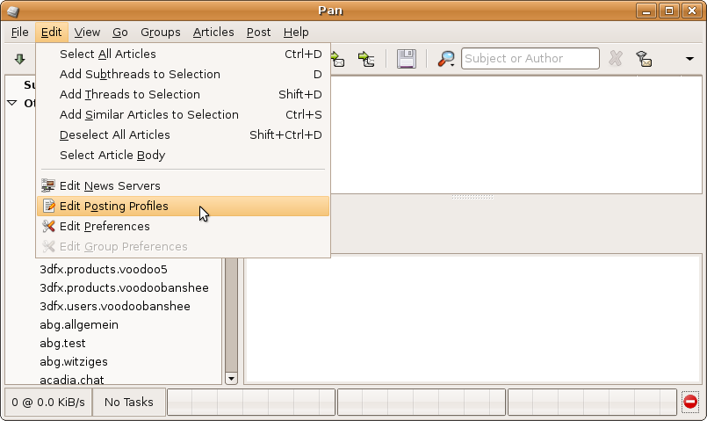Choose Edit Posting Profiles from menu

pos(113,207)
